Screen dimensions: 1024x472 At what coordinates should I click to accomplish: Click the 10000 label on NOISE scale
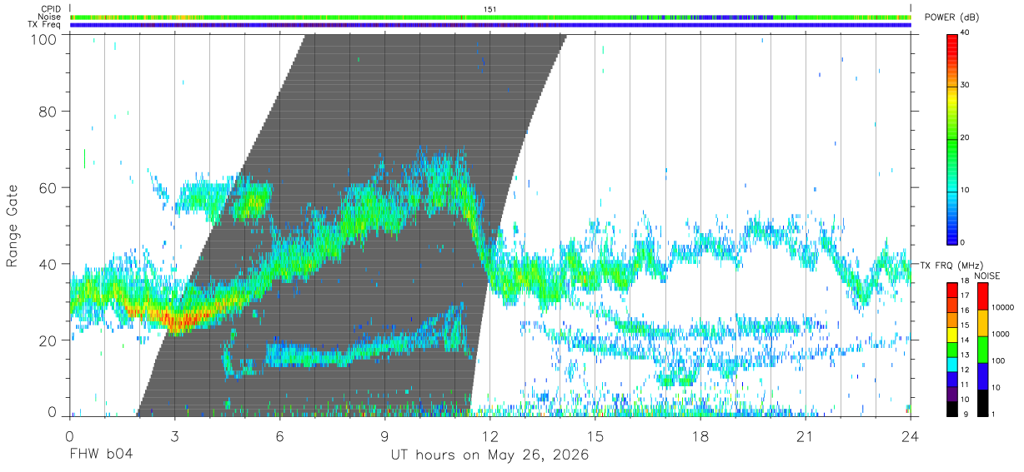tap(1001, 308)
